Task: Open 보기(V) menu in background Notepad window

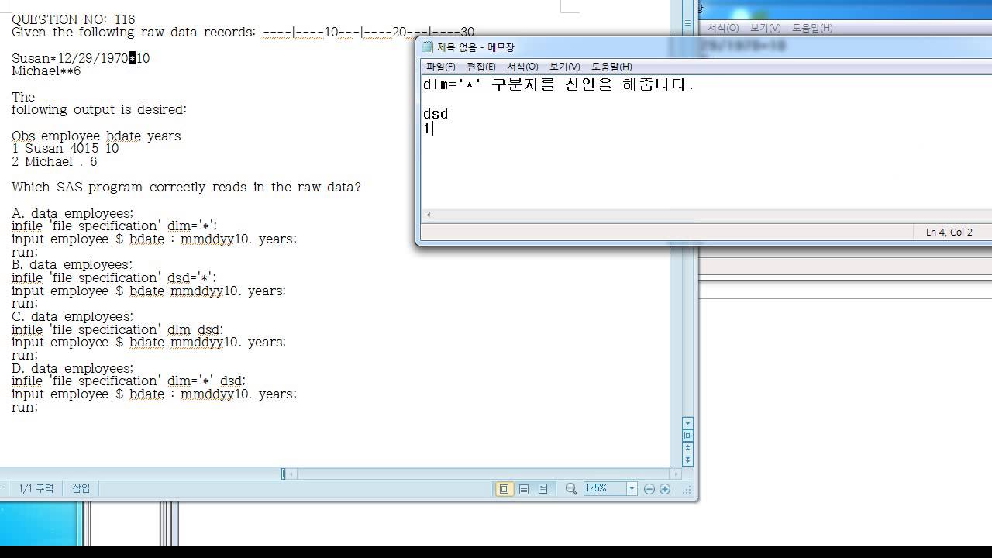Action: [766, 28]
